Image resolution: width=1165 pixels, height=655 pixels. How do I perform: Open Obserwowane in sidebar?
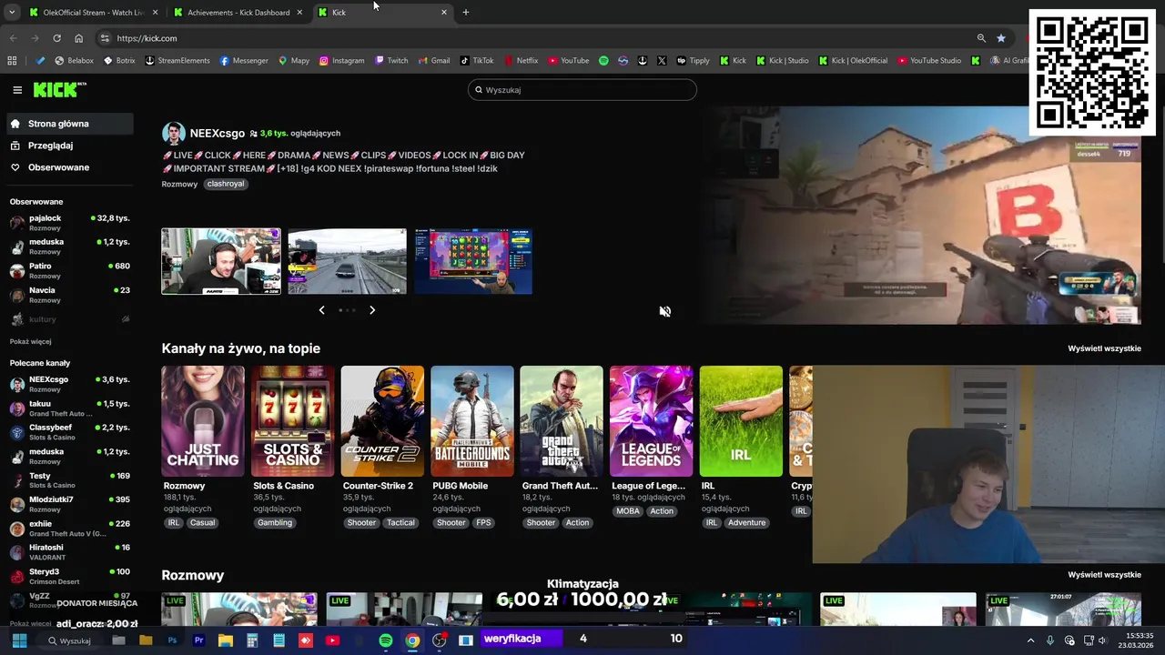click(70, 167)
